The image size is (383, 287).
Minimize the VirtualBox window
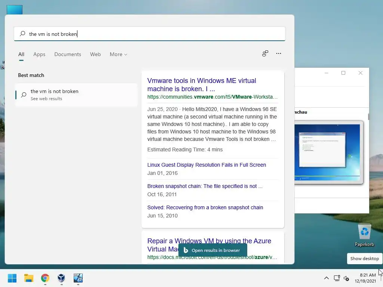[326, 73]
